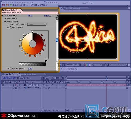
Task: Open the Timeline panel flyout menu arrow
Action: pos(129,77)
